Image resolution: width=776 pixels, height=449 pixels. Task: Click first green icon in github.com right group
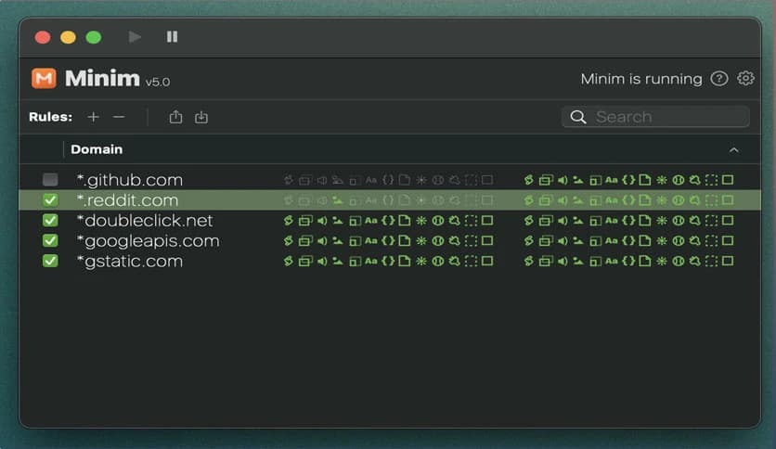(x=529, y=180)
